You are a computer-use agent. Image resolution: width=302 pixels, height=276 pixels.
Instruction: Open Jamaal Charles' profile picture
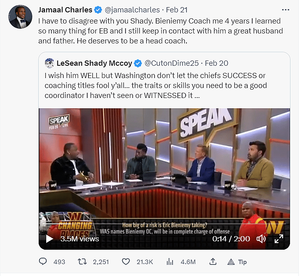[21, 17]
